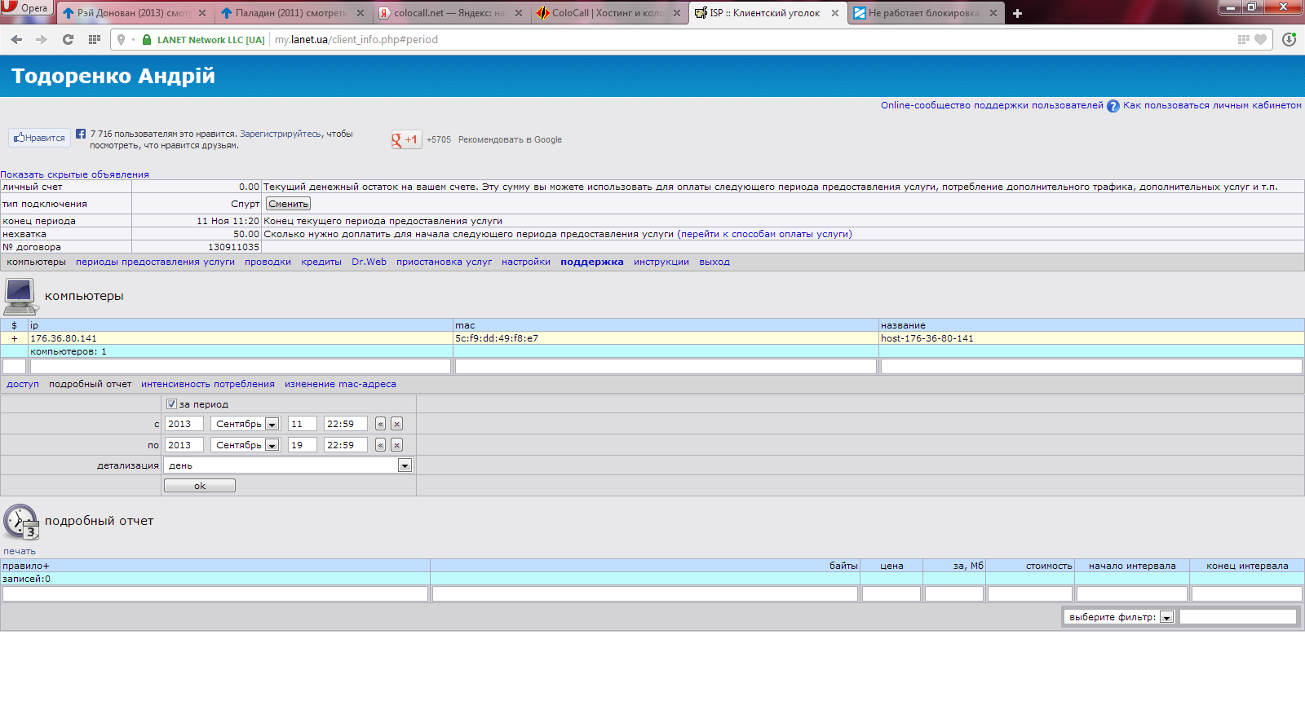Open a new browser tab
Screen dimensions: 1305x701
pyautogui.click(x=1017, y=13)
